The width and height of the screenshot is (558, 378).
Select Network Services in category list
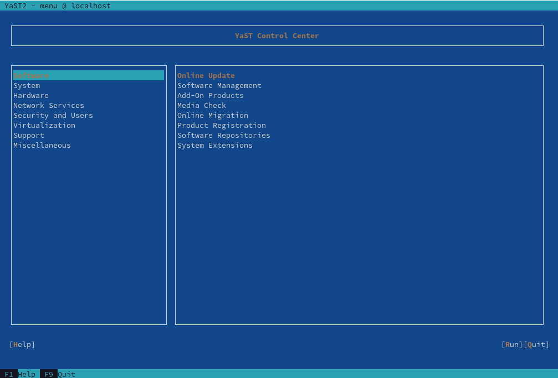49,105
